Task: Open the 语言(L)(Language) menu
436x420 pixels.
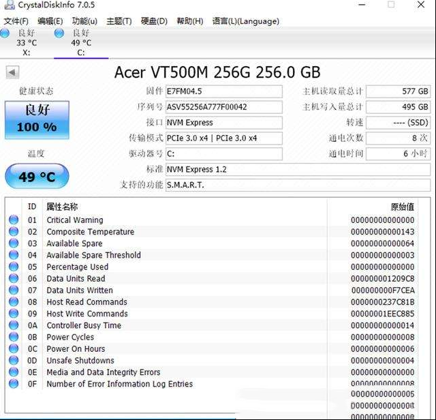Action: coord(246,21)
